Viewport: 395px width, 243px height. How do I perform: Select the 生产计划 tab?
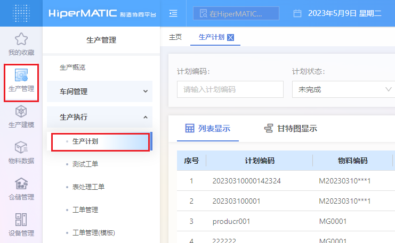point(211,37)
